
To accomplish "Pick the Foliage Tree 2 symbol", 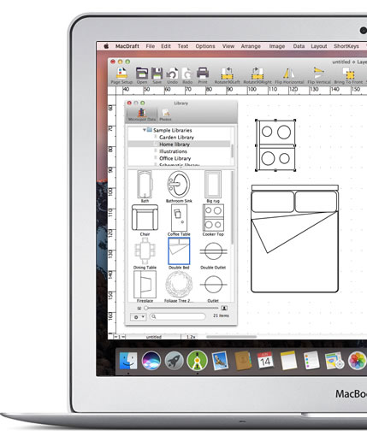I will [x=179, y=286].
